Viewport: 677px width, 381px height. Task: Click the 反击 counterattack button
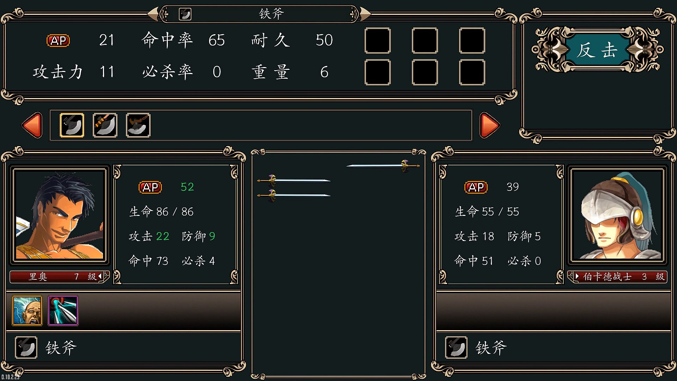tap(597, 50)
